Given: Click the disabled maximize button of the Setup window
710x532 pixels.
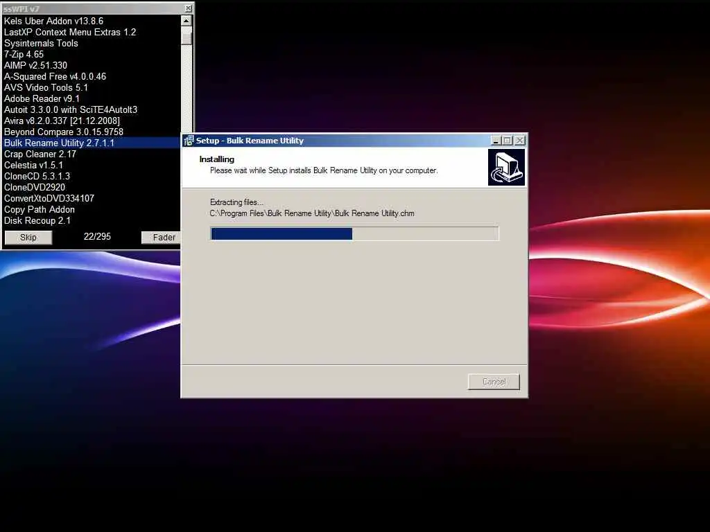Looking at the screenshot, I should click(x=508, y=141).
